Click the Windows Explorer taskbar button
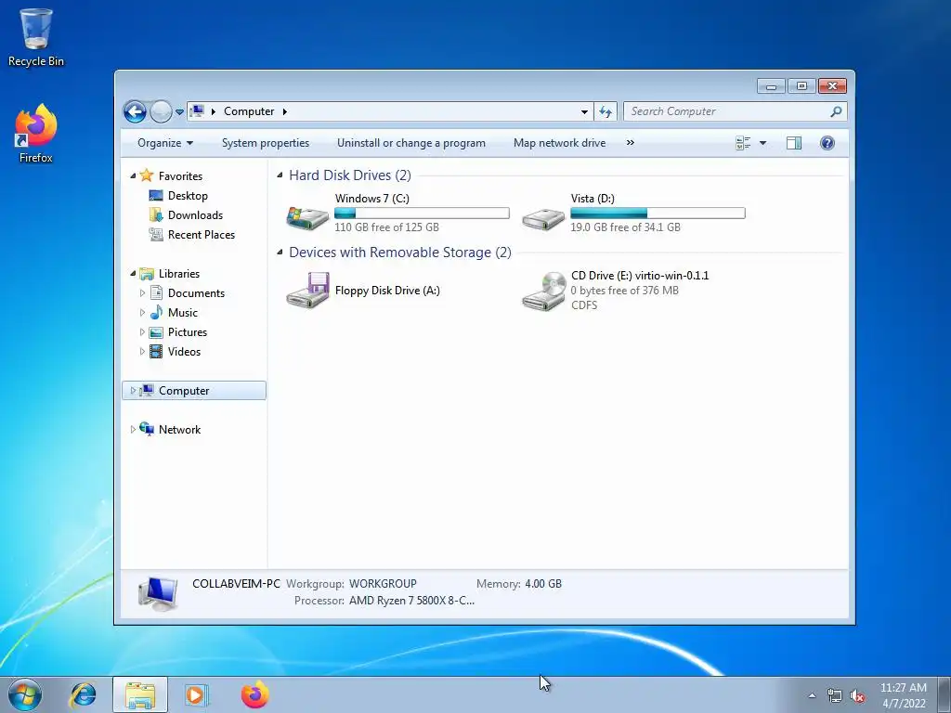The height and width of the screenshot is (713, 951). click(140, 694)
